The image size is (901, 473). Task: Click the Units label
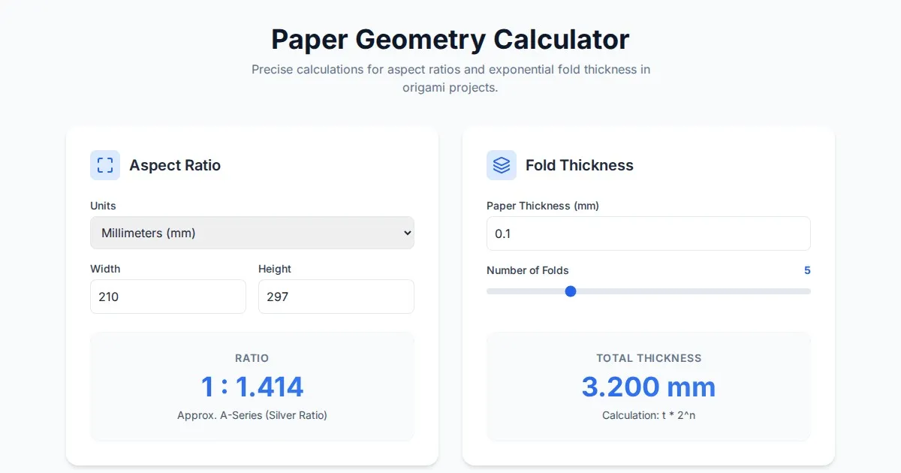click(103, 206)
